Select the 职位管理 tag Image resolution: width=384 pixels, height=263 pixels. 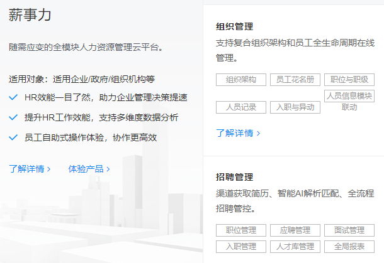241,230
